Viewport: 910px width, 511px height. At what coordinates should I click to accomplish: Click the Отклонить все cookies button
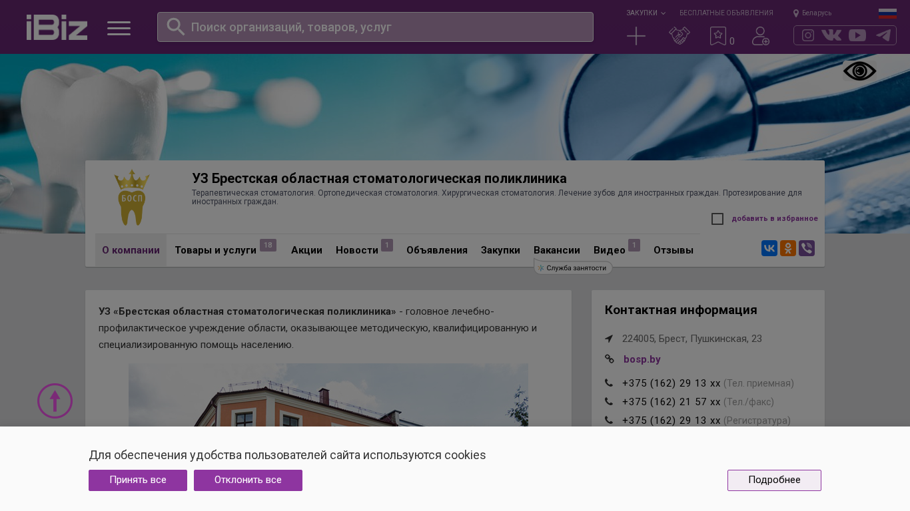[x=248, y=480]
